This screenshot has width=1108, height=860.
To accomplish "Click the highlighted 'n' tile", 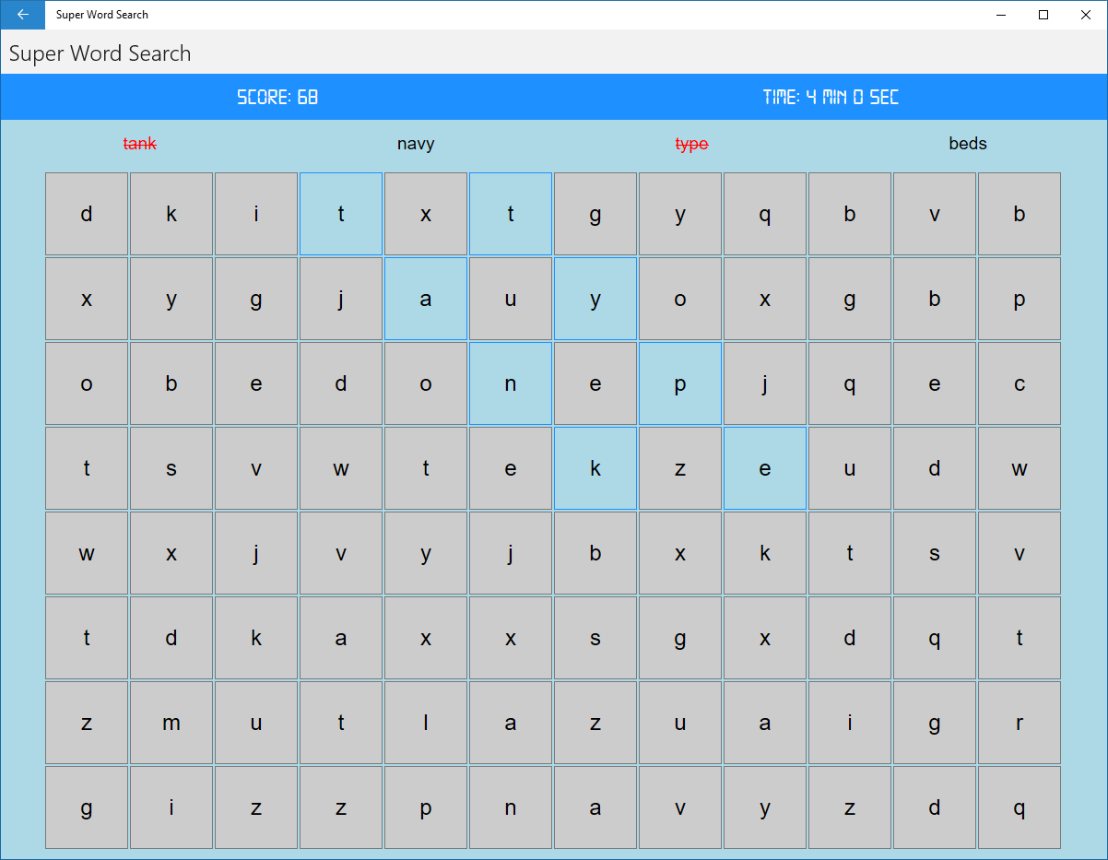I will click(511, 383).
